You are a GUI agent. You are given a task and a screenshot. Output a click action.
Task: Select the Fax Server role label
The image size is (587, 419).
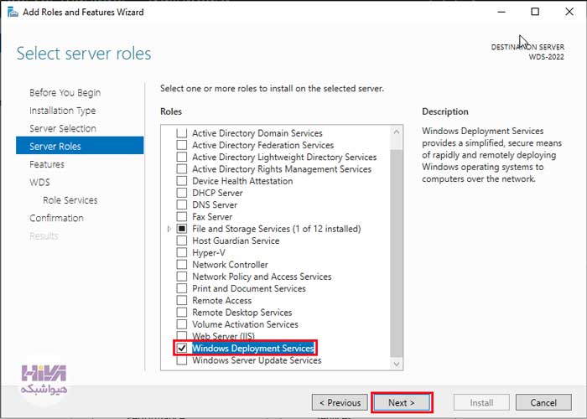(x=212, y=217)
